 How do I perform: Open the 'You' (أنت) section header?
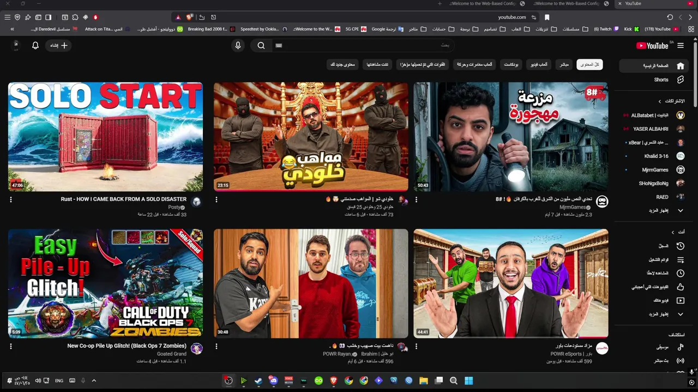click(678, 232)
